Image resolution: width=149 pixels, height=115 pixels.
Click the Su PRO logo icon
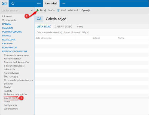(4, 4)
